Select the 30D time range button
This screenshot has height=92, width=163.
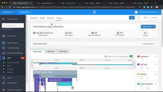point(145,18)
